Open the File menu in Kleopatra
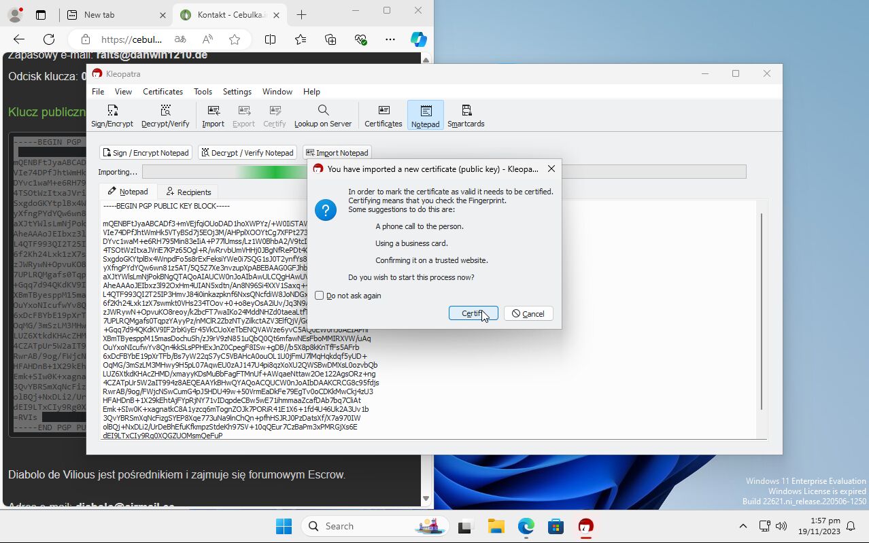Viewport: 869px width, 543px height. pos(98,92)
